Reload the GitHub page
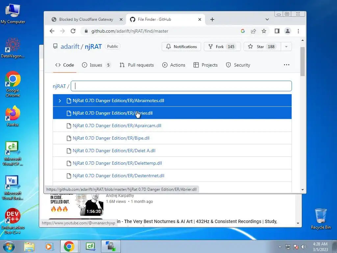 coord(73,31)
